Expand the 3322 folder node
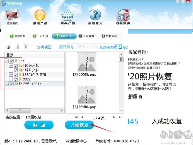Screen dimensions: 193x145 point(11,79)
